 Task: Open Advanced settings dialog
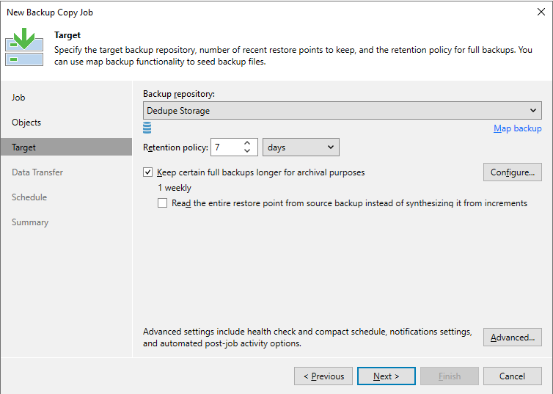(x=512, y=338)
